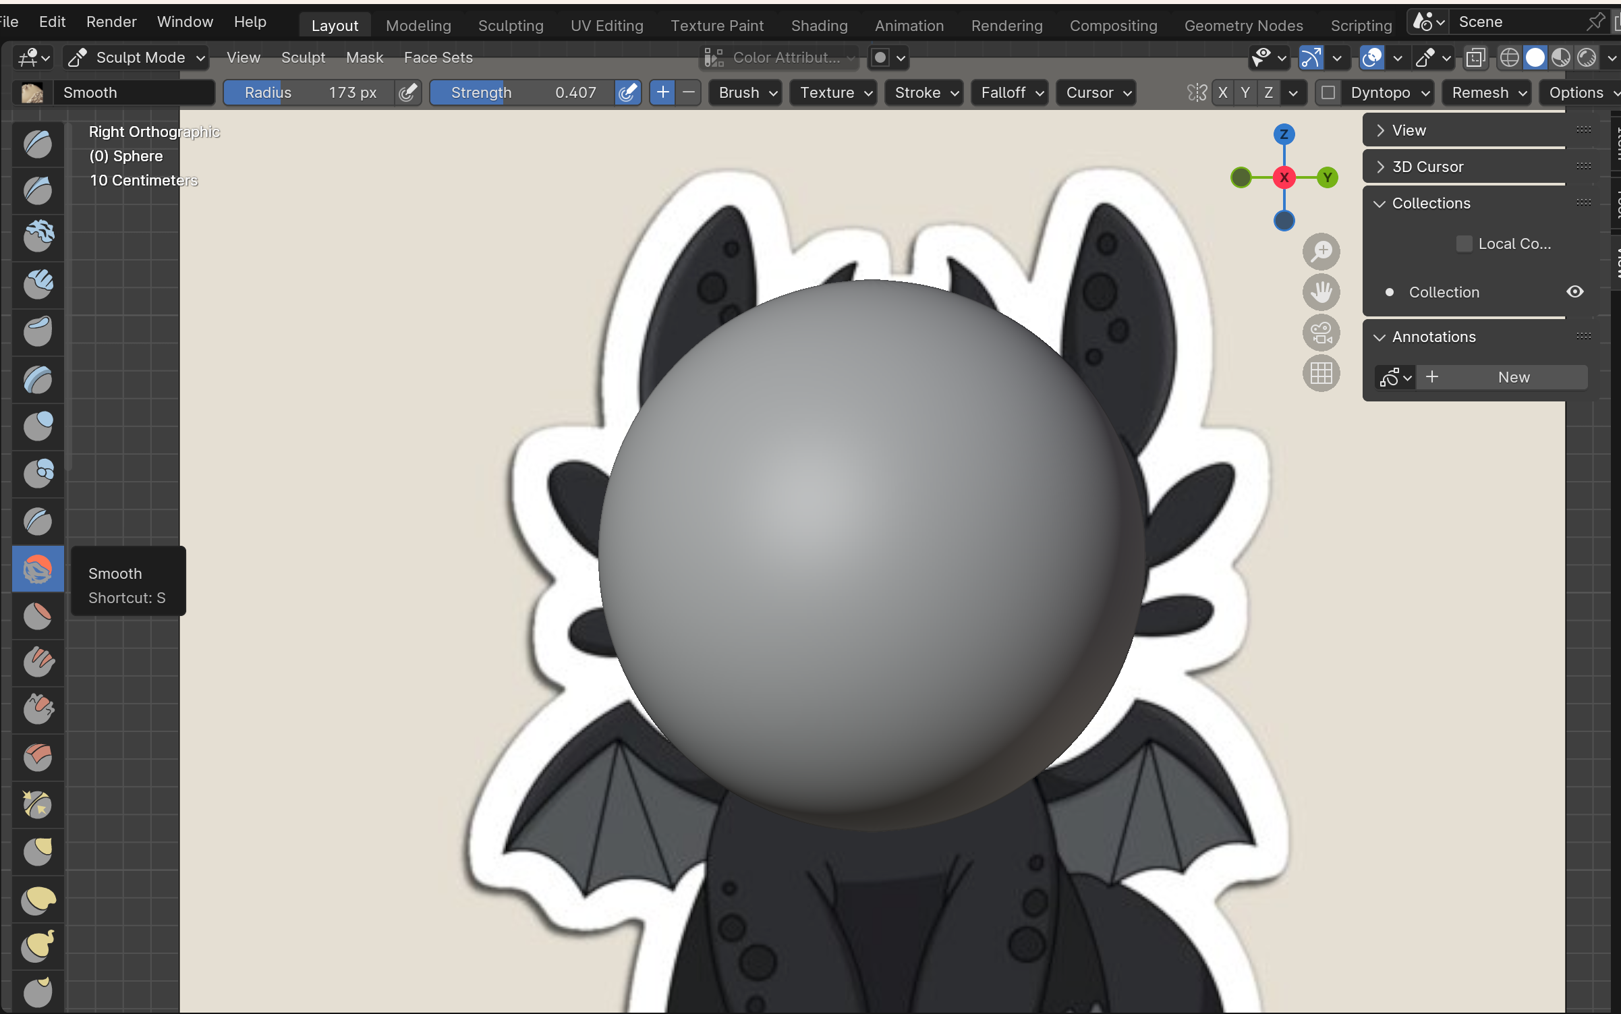The height and width of the screenshot is (1014, 1621).
Task: Click the Smooth brush name field
Action: coord(134,92)
